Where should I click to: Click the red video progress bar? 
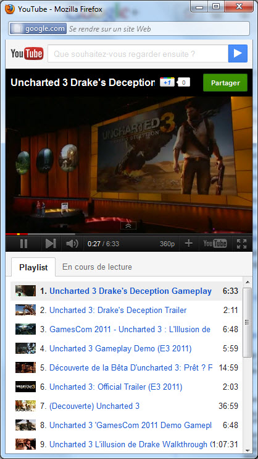pyautogui.click(x=17, y=234)
